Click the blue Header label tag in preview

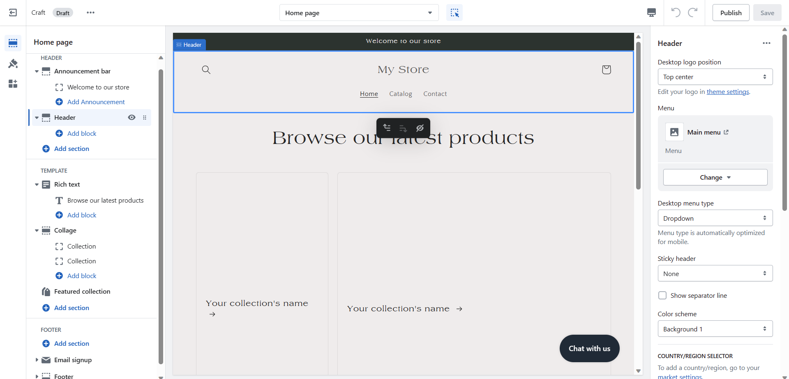[189, 45]
